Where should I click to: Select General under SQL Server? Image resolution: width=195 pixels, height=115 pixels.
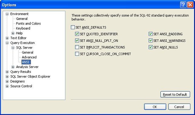27,52
